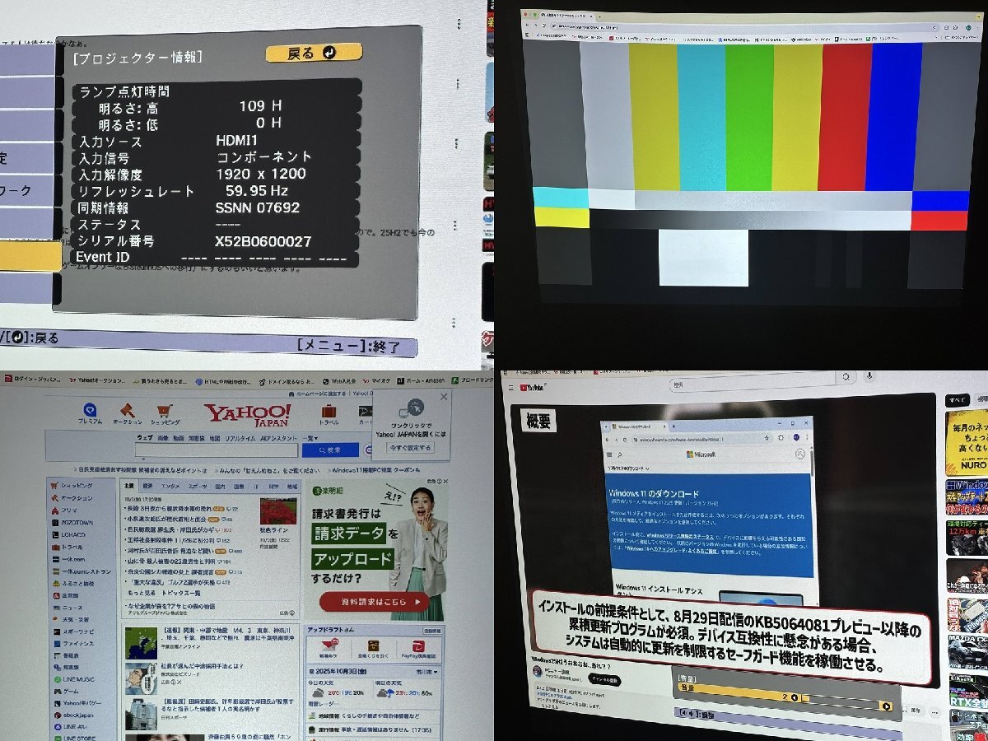
Task: Click the 戻る button in projector info menu
Action: [314, 53]
